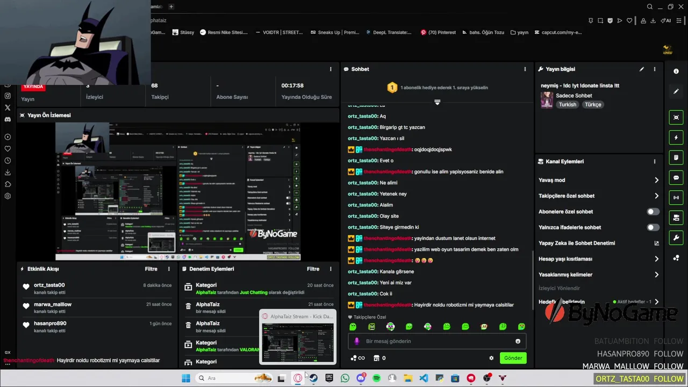Open Visual Studio Code from the taskbar
The width and height of the screenshot is (688, 387).
(424, 378)
